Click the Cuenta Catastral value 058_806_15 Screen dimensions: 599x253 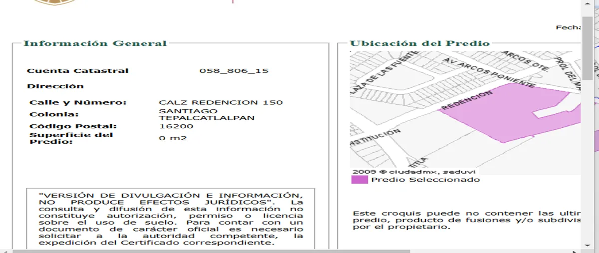(x=234, y=70)
